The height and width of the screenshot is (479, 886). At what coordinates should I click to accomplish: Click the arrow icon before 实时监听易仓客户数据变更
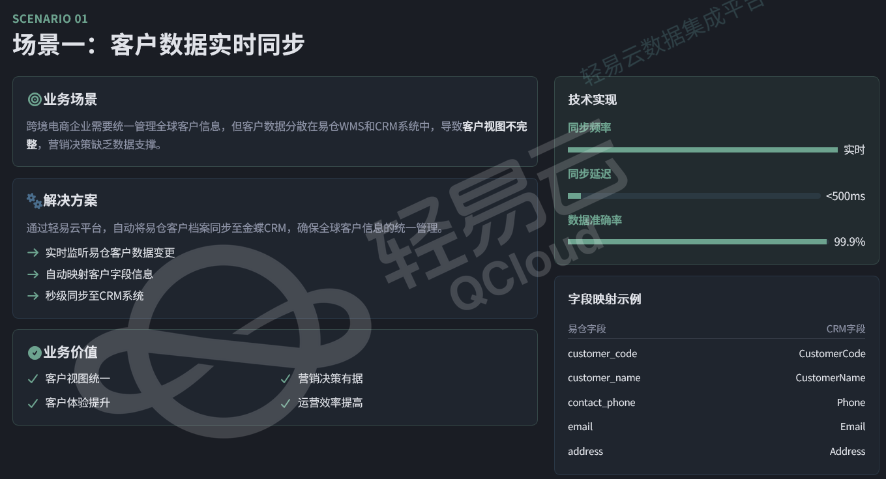33,252
